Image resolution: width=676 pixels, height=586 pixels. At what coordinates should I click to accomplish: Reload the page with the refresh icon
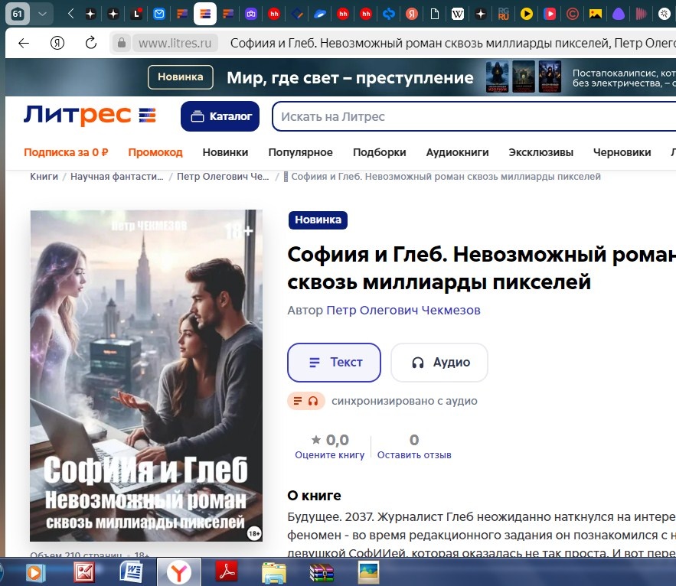tap(91, 43)
